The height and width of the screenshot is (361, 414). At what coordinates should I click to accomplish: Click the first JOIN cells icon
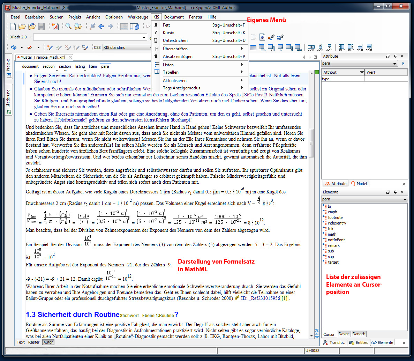[x=311, y=47]
